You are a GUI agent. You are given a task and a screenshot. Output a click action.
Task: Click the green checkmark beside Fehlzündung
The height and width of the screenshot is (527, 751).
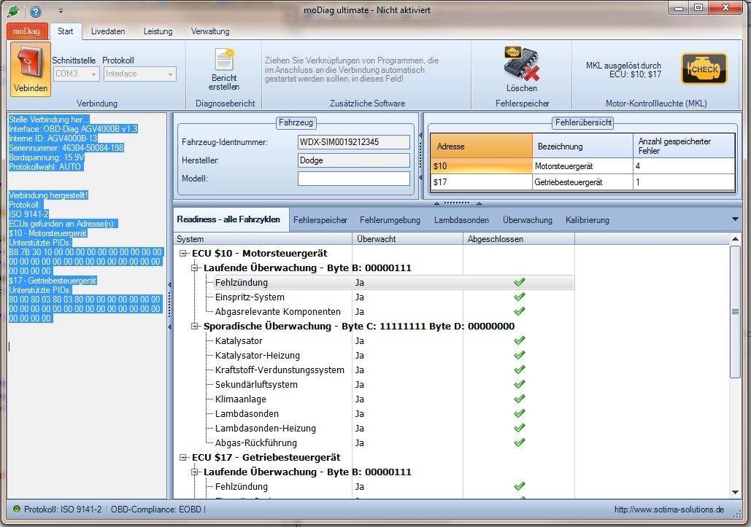(x=520, y=282)
